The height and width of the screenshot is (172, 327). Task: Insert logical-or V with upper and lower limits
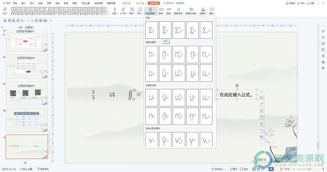(x=165, y=139)
